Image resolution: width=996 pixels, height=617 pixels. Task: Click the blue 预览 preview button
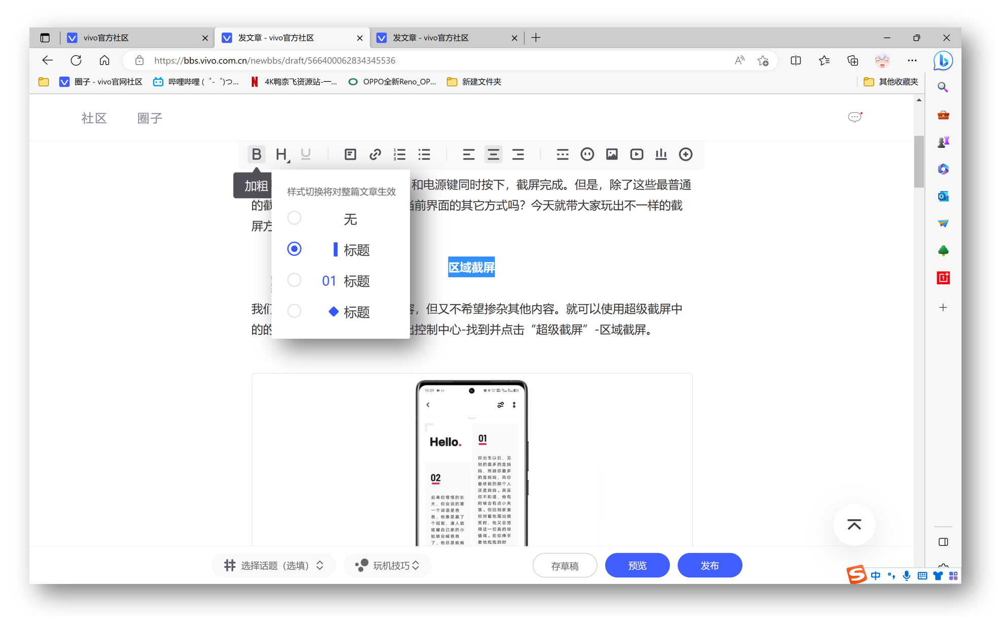pos(637,565)
